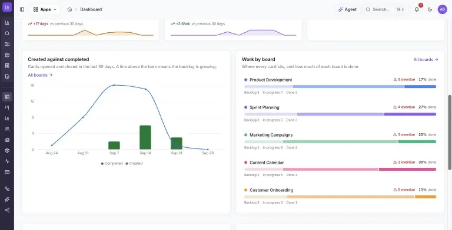Open the Apps dropdown menu
The width and height of the screenshot is (452, 230).
click(45, 9)
